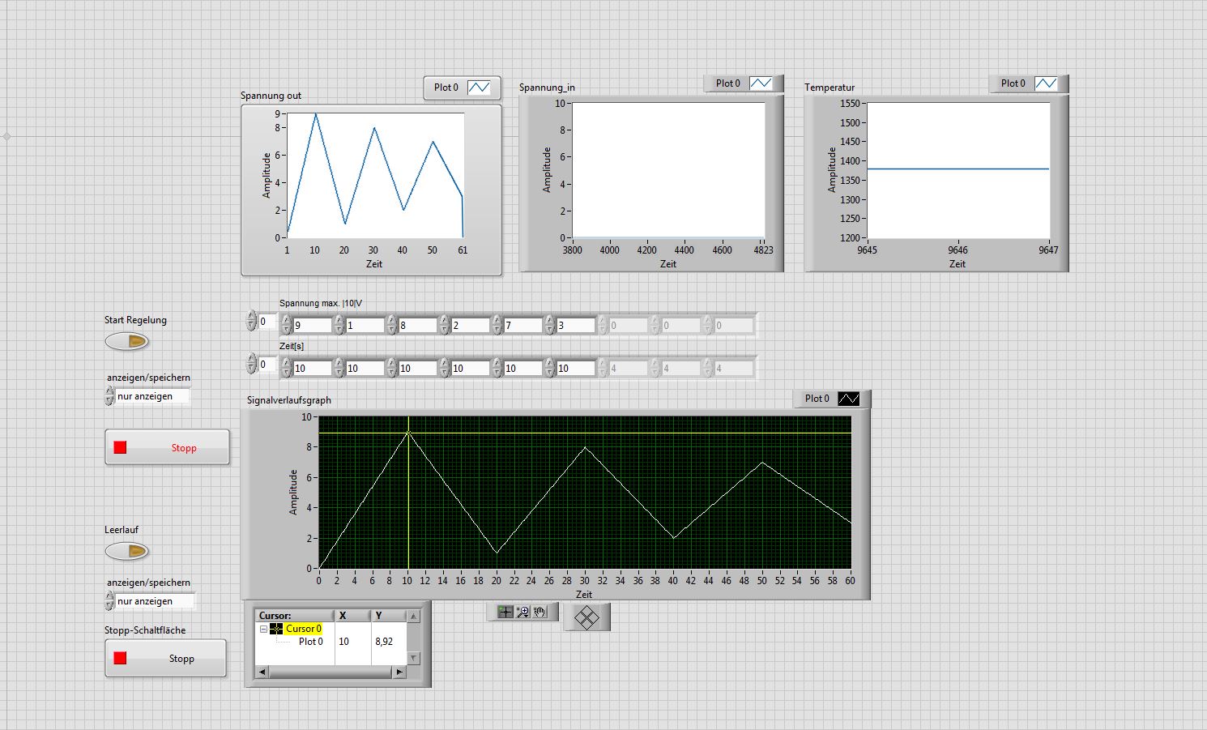Select the pan hand tool in graph palette
Viewport: 1207px width, 730px height.
pos(540,612)
